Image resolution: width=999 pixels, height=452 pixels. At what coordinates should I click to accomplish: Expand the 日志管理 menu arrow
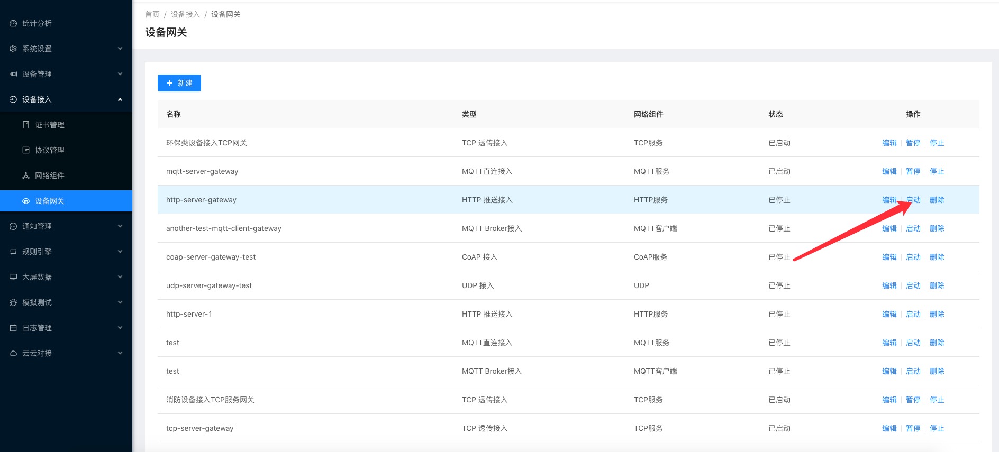120,328
